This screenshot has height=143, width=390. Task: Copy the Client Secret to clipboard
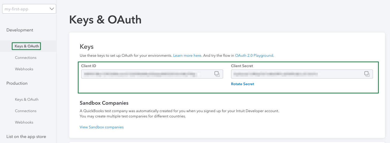367,74
